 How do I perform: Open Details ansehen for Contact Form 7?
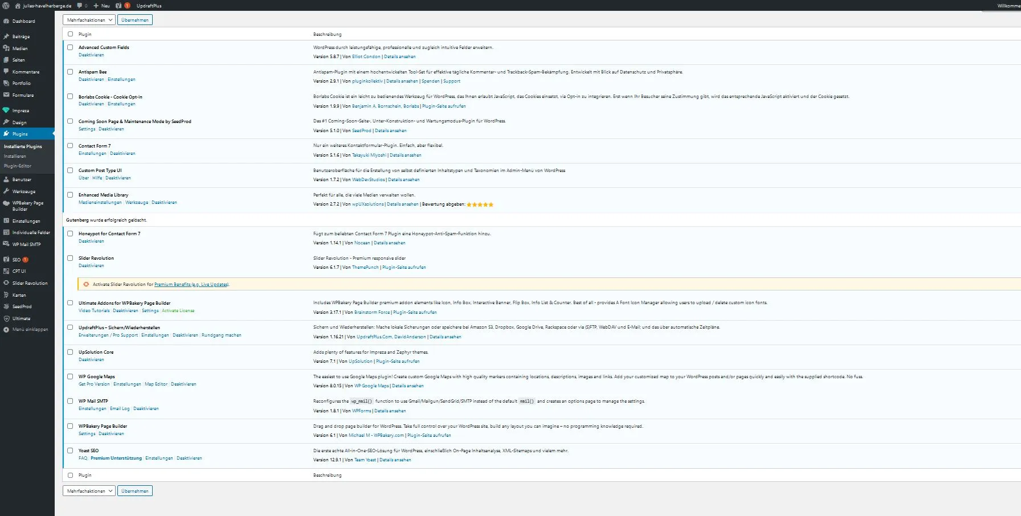[x=406, y=155]
